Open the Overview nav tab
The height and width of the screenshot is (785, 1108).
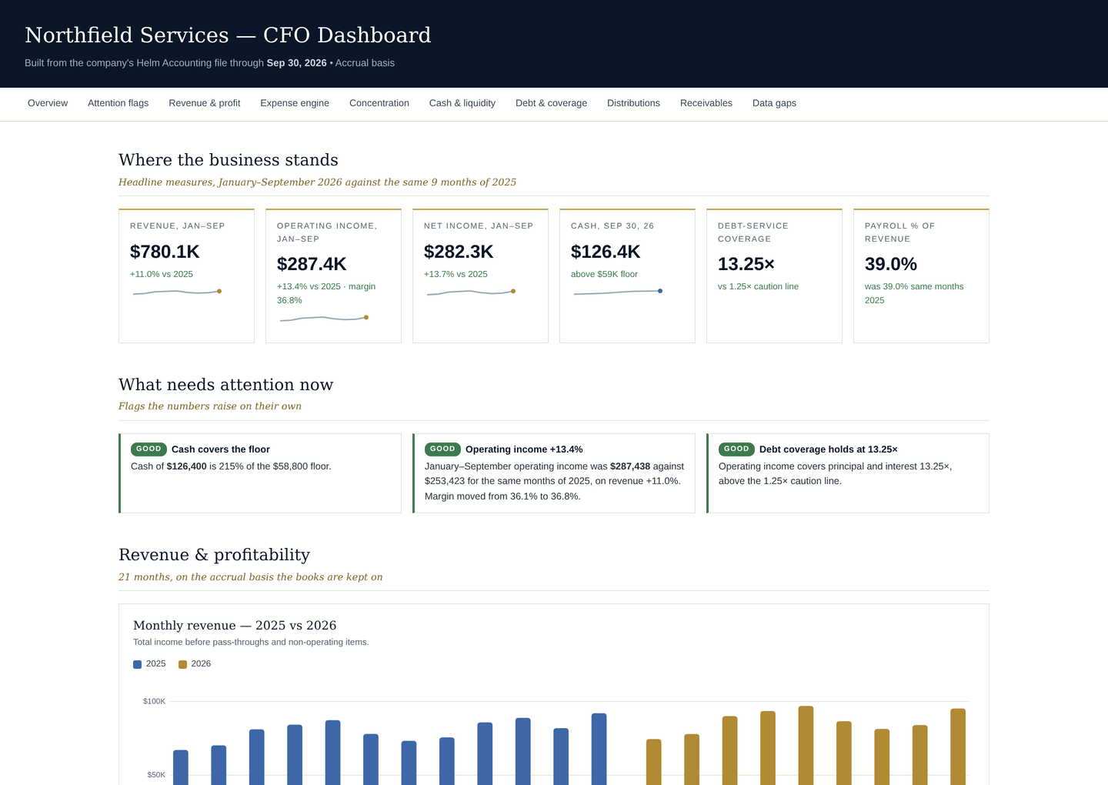pyautogui.click(x=48, y=103)
